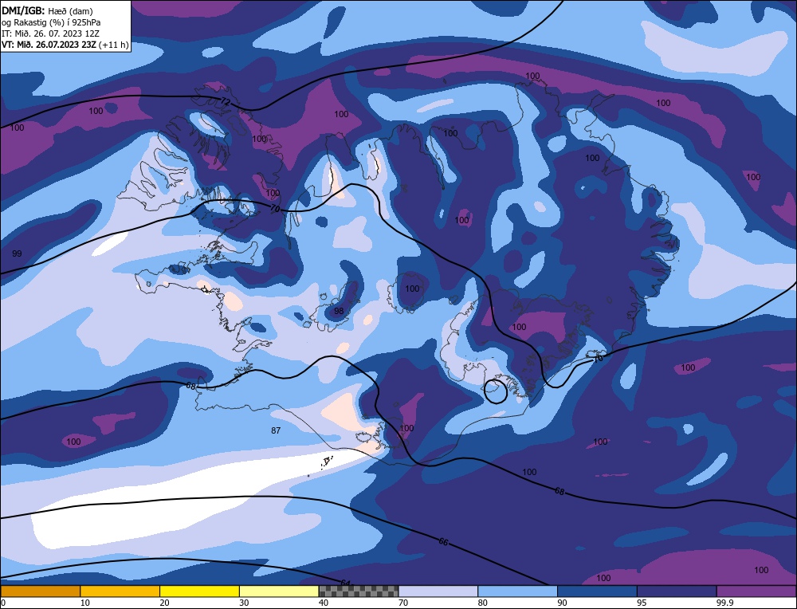This screenshot has height=609, width=797.
Task: Click the legend tick label "99.9"
Action: click(724, 603)
